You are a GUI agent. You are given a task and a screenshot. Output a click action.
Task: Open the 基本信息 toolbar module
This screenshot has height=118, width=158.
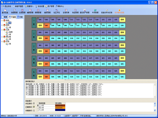coord(5,11)
